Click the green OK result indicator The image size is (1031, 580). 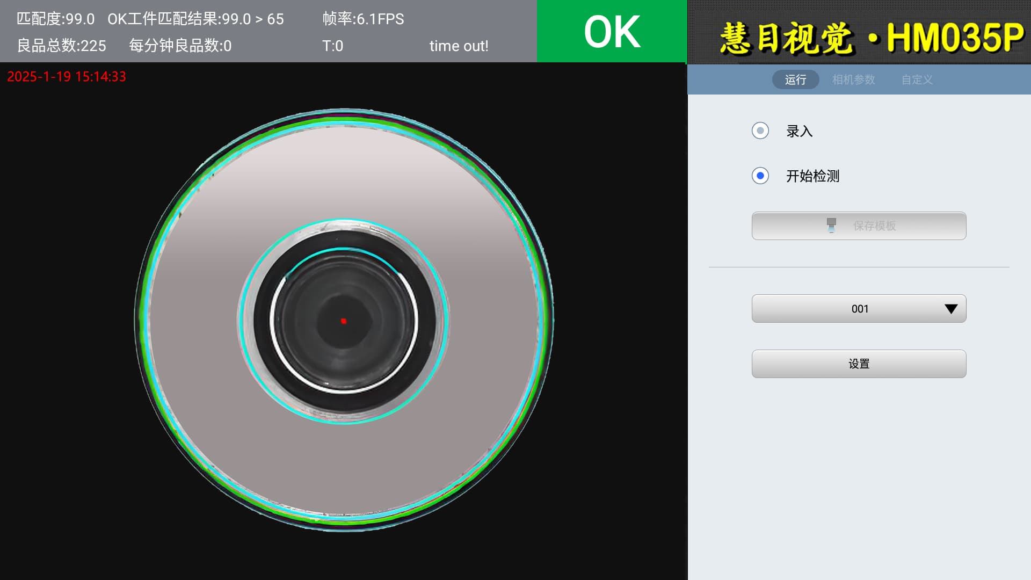[x=612, y=31]
